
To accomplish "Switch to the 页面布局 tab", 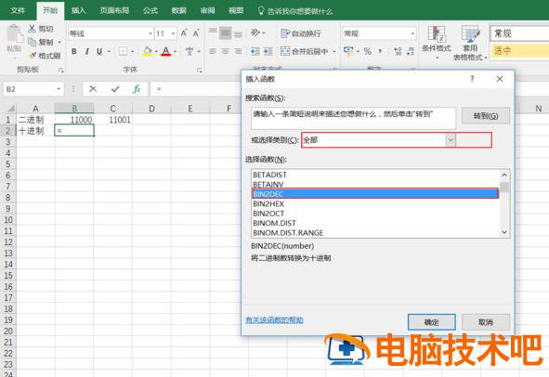I will 114,10.
